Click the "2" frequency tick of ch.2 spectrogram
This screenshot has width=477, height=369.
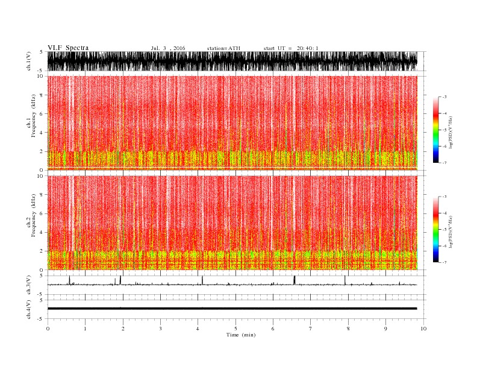pyautogui.click(x=42, y=251)
